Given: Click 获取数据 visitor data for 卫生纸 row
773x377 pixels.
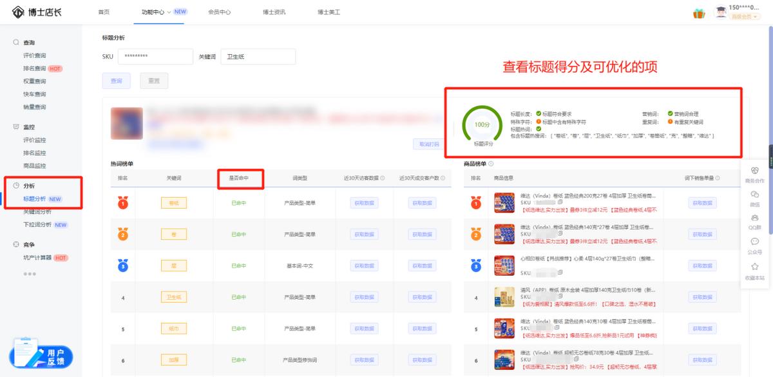Looking at the screenshot, I should 365,297.
